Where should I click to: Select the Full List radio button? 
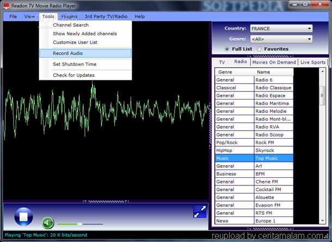coord(227,49)
